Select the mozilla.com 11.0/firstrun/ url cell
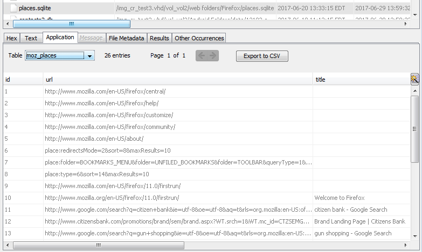This screenshot has width=422, height=252. pos(178,186)
